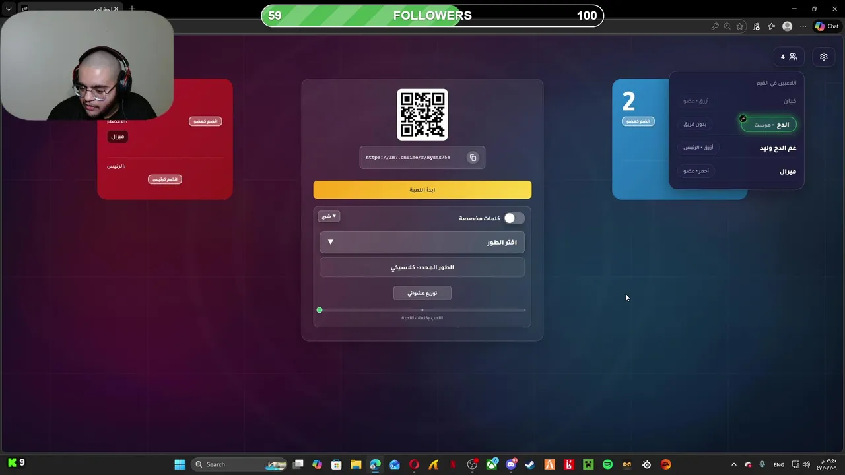Viewport: 845px width, 475px height.
Task: Open Spotify from the taskbar
Action: [x=607, y=464]
